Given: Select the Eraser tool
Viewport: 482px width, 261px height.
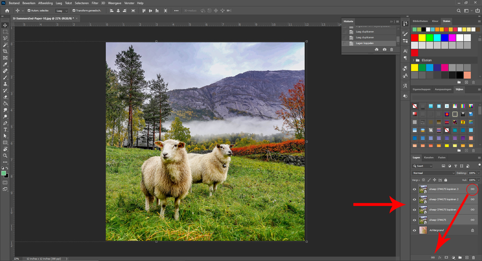Looking at the screenshot, I should click(x=5, y=97).
